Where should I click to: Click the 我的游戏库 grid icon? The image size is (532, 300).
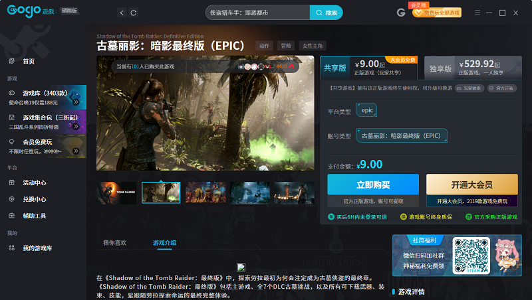11,248
